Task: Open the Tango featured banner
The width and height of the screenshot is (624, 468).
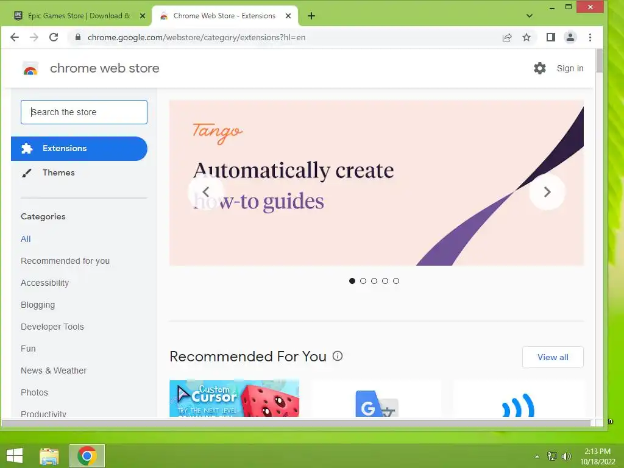Action: (376, 183)
